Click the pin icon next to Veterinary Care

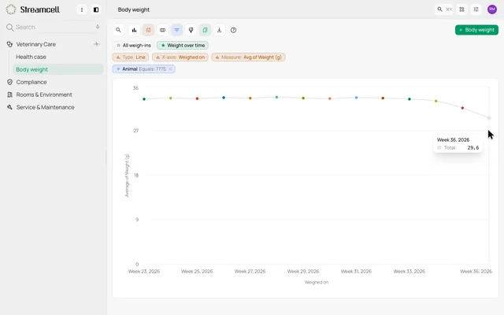[x=96, y=44]
